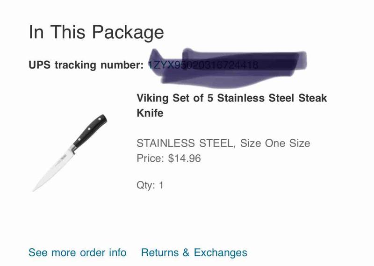Click the steak knife product thumbnail
374x266 pixels.
(x=70, y=153)
